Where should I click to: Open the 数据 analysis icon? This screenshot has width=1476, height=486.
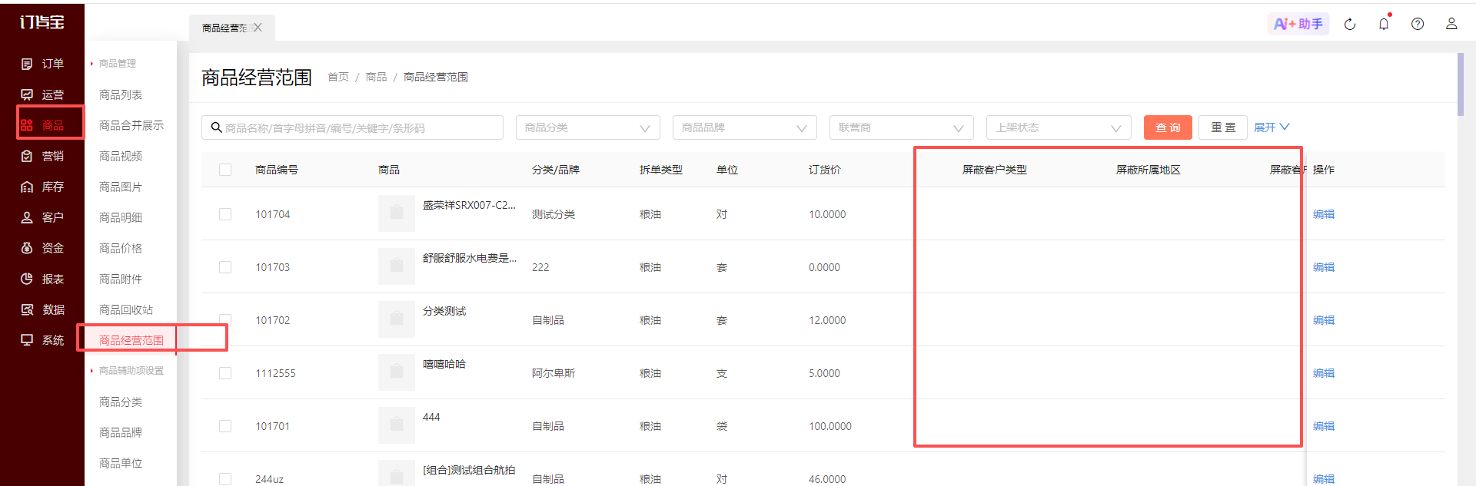point(27,309)
